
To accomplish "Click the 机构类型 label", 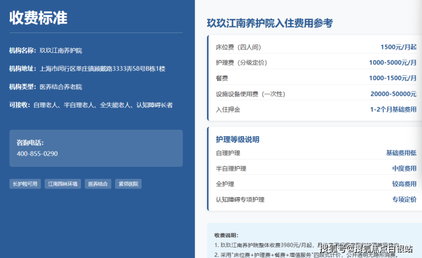I will (23, 87).
